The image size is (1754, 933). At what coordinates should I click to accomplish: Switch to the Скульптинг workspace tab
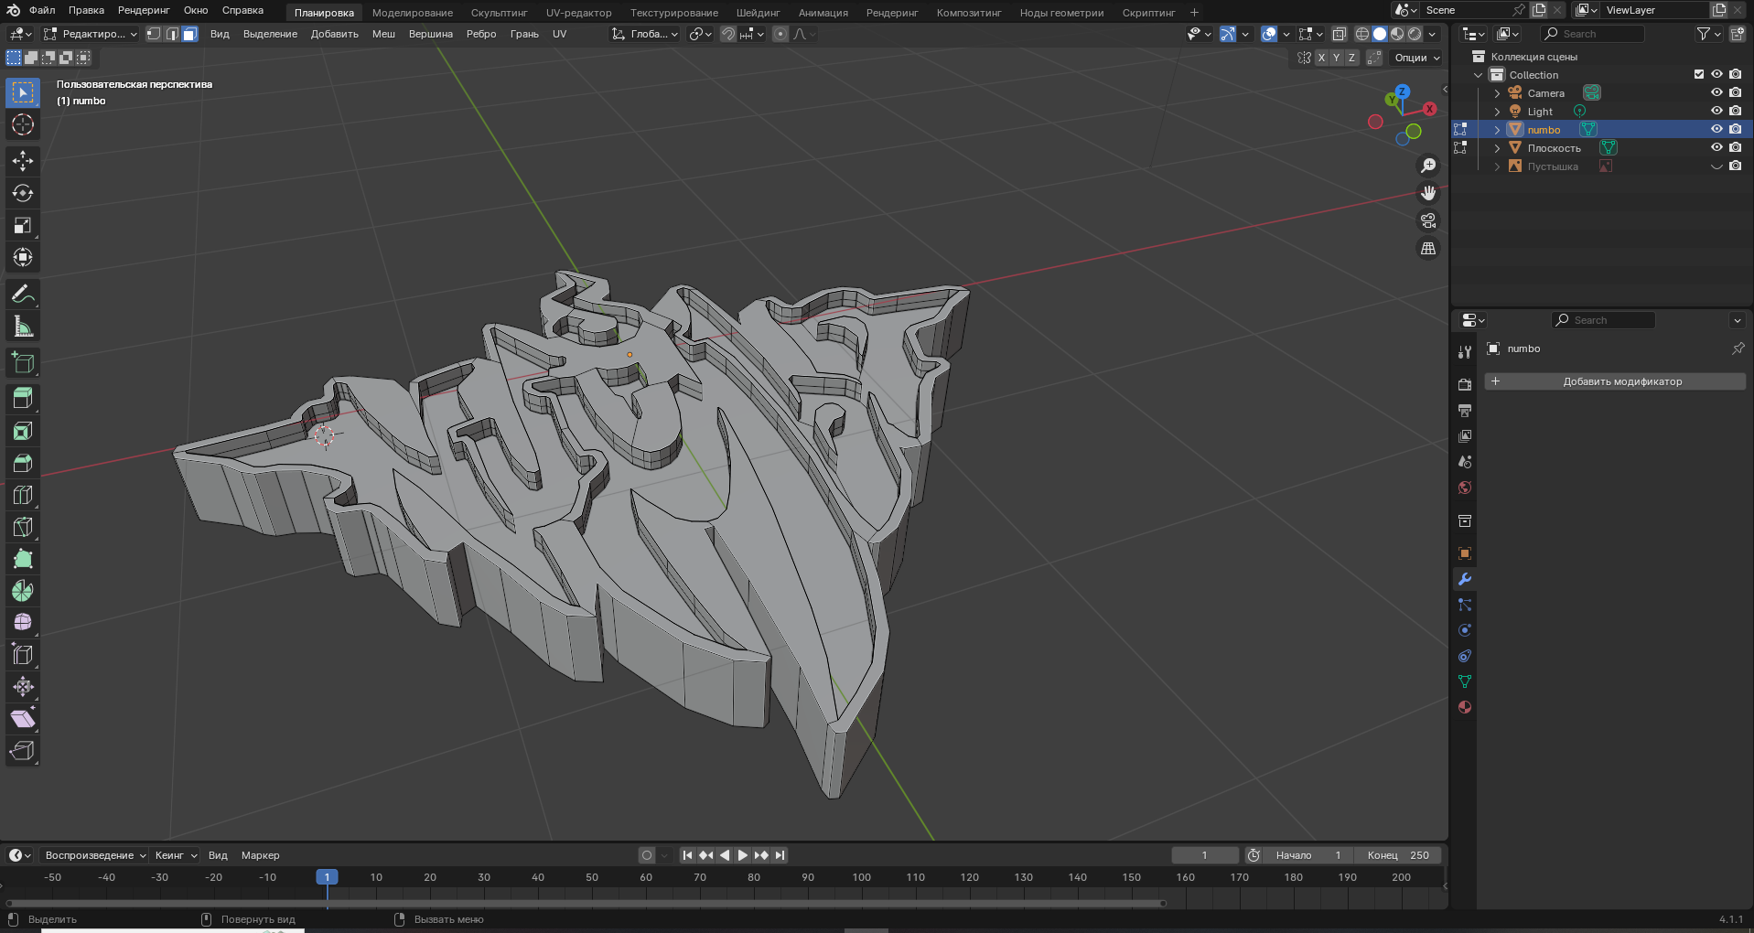[x=499, y=13]
